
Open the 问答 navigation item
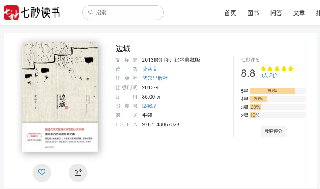pyautogui.click(x=276, y=13)
